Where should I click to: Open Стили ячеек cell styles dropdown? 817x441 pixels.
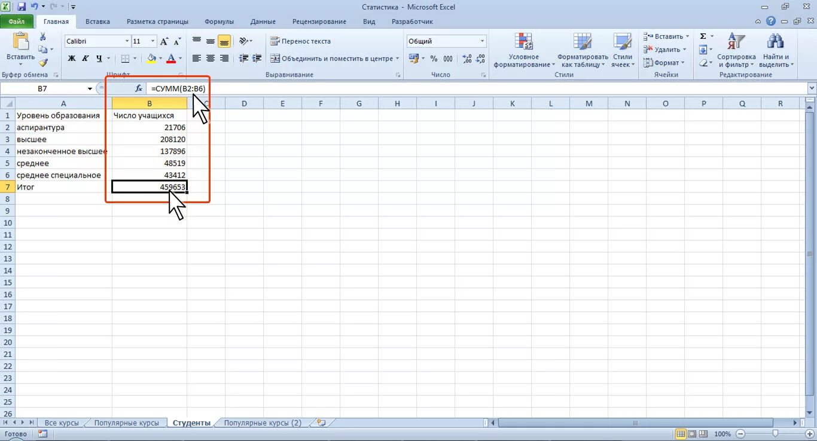(x=623, y=50)
